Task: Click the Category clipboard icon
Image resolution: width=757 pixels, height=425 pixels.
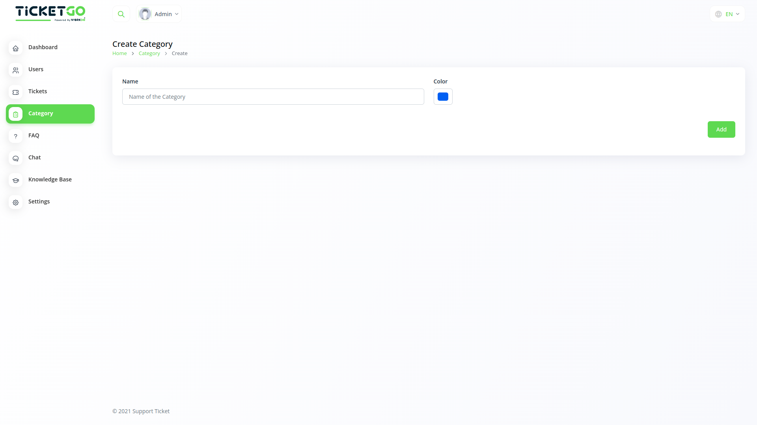Action: (x=15, y=114)
